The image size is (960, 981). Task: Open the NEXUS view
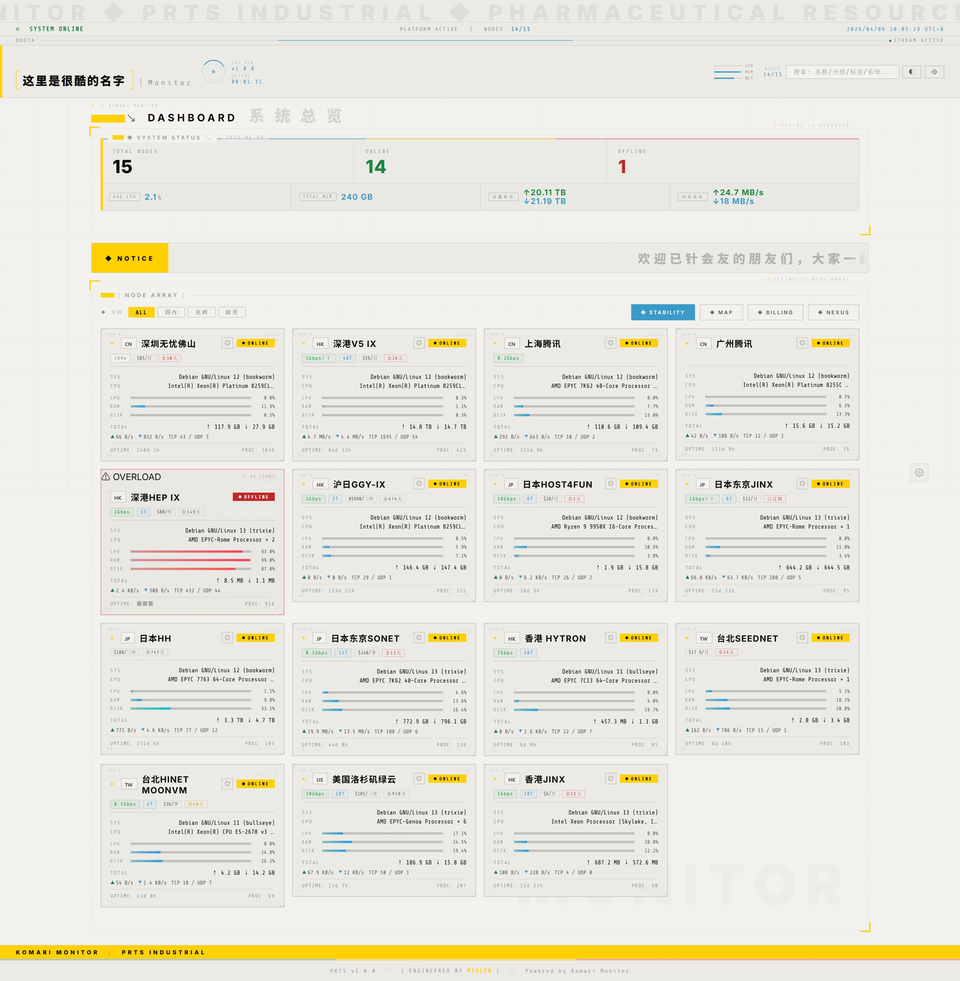pos(833,312)
